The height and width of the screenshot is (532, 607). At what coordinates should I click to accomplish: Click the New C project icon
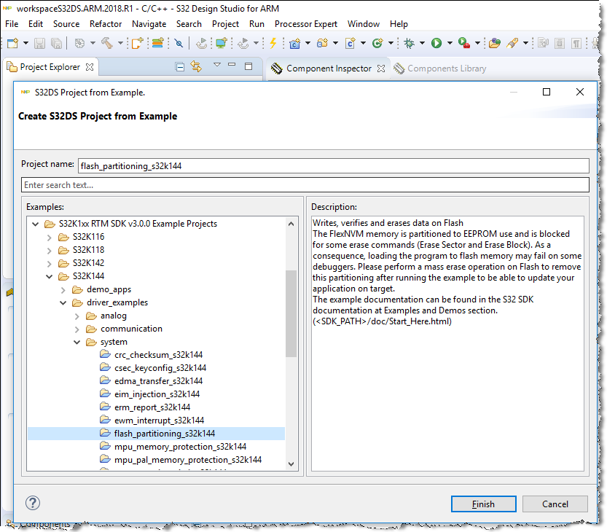(x=295, y=43)
